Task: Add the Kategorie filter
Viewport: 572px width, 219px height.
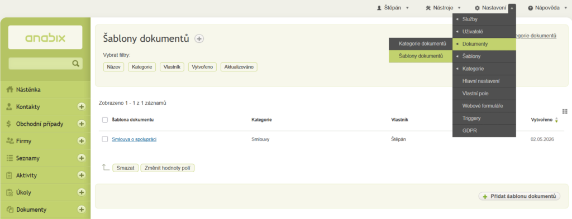Action: click(142, 67)
